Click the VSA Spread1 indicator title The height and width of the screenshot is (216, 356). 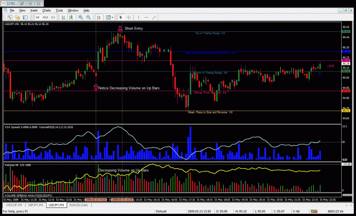coord(39,127)
